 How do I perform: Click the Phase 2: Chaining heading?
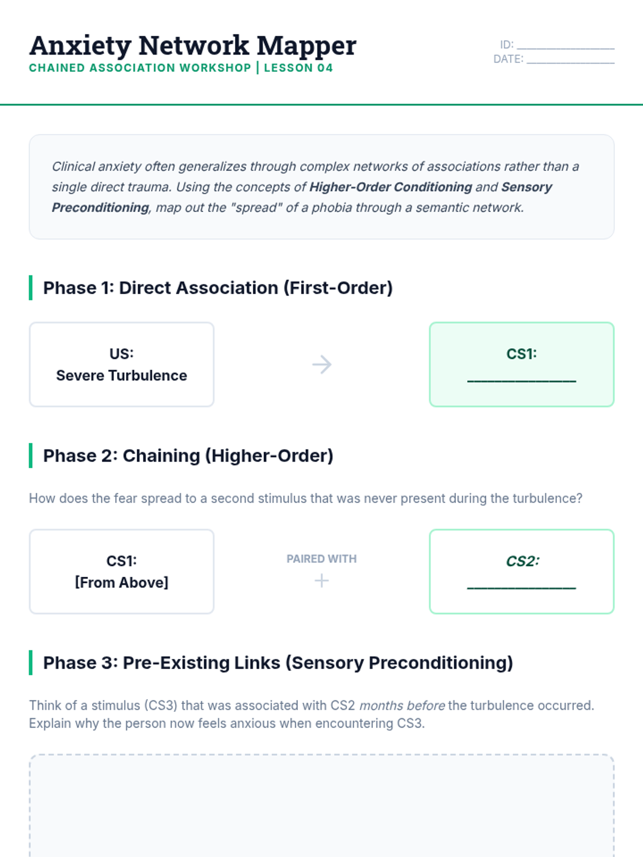coord(188,456)
